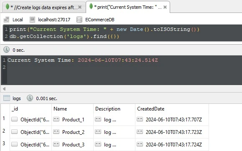The image size is (242, 151).
Task: Click the MongoDB leaf icon on first tab
Action: coord(7,7)
